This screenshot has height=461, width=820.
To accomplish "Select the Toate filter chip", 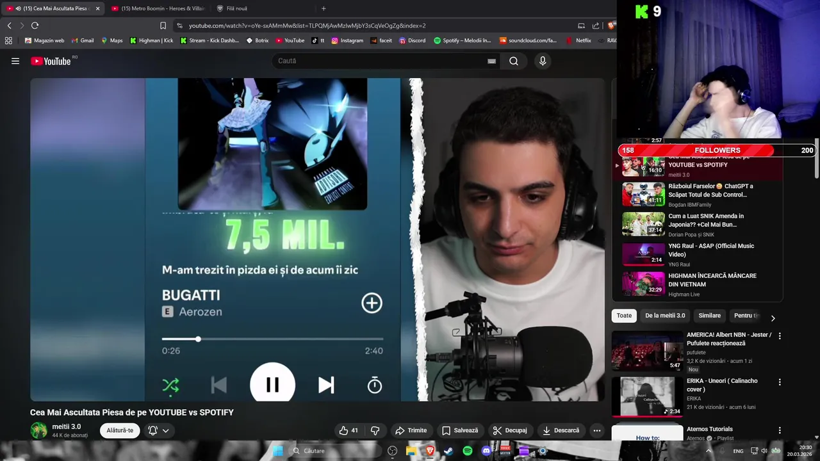I will [x=624, y=316].
